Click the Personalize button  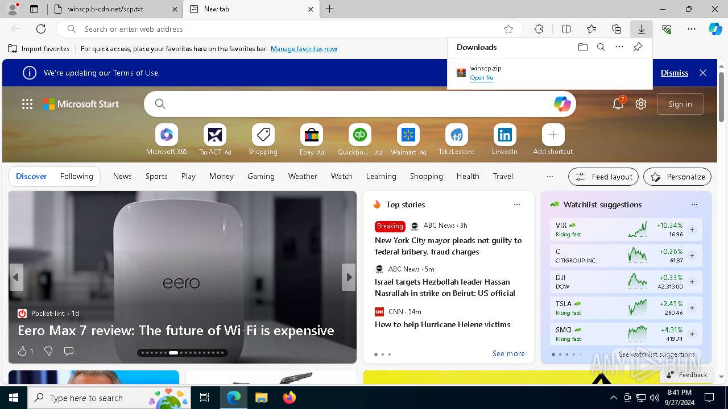pos(677,177)
